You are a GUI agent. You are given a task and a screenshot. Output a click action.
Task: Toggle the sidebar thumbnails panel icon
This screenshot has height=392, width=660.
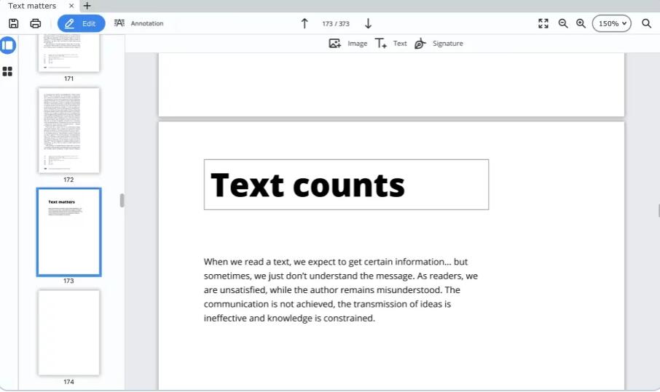coord(7,45)
